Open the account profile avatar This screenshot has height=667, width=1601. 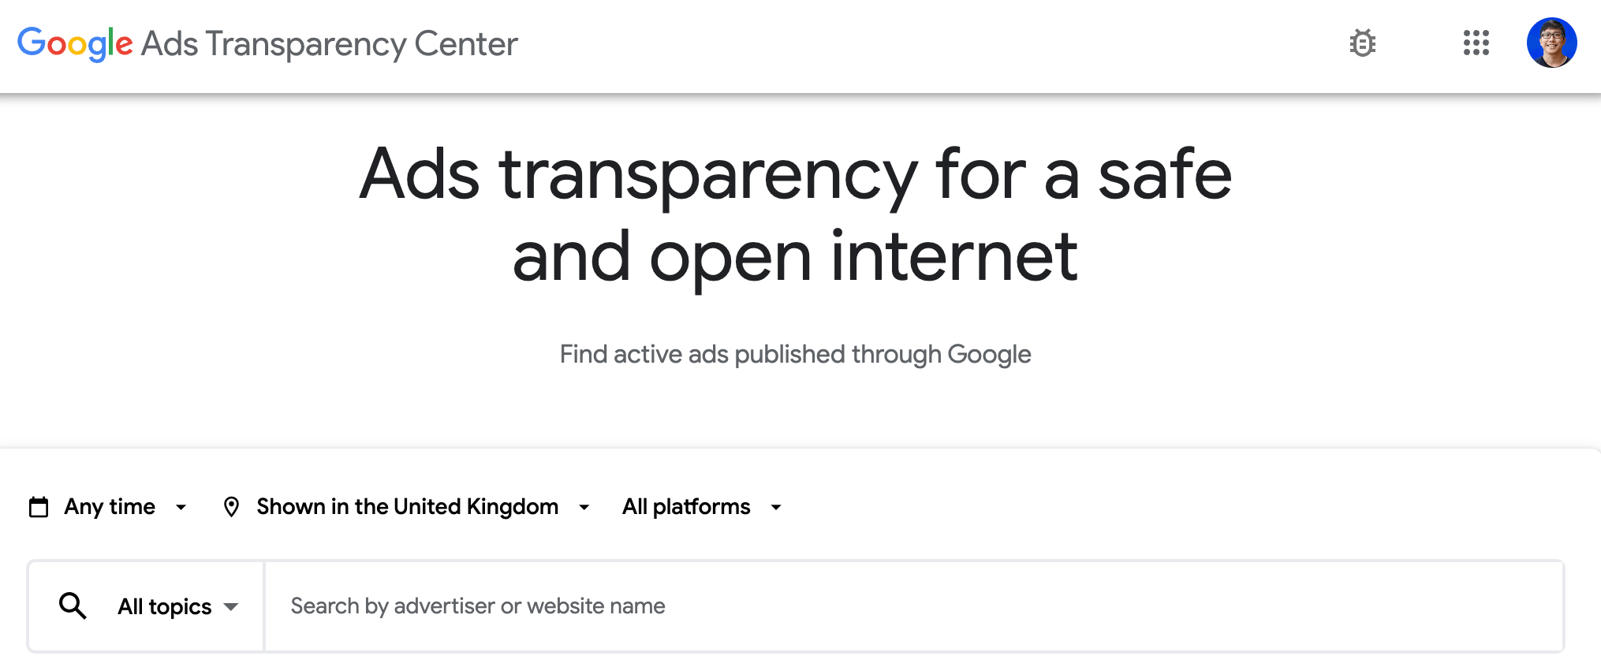(1551, 43)
